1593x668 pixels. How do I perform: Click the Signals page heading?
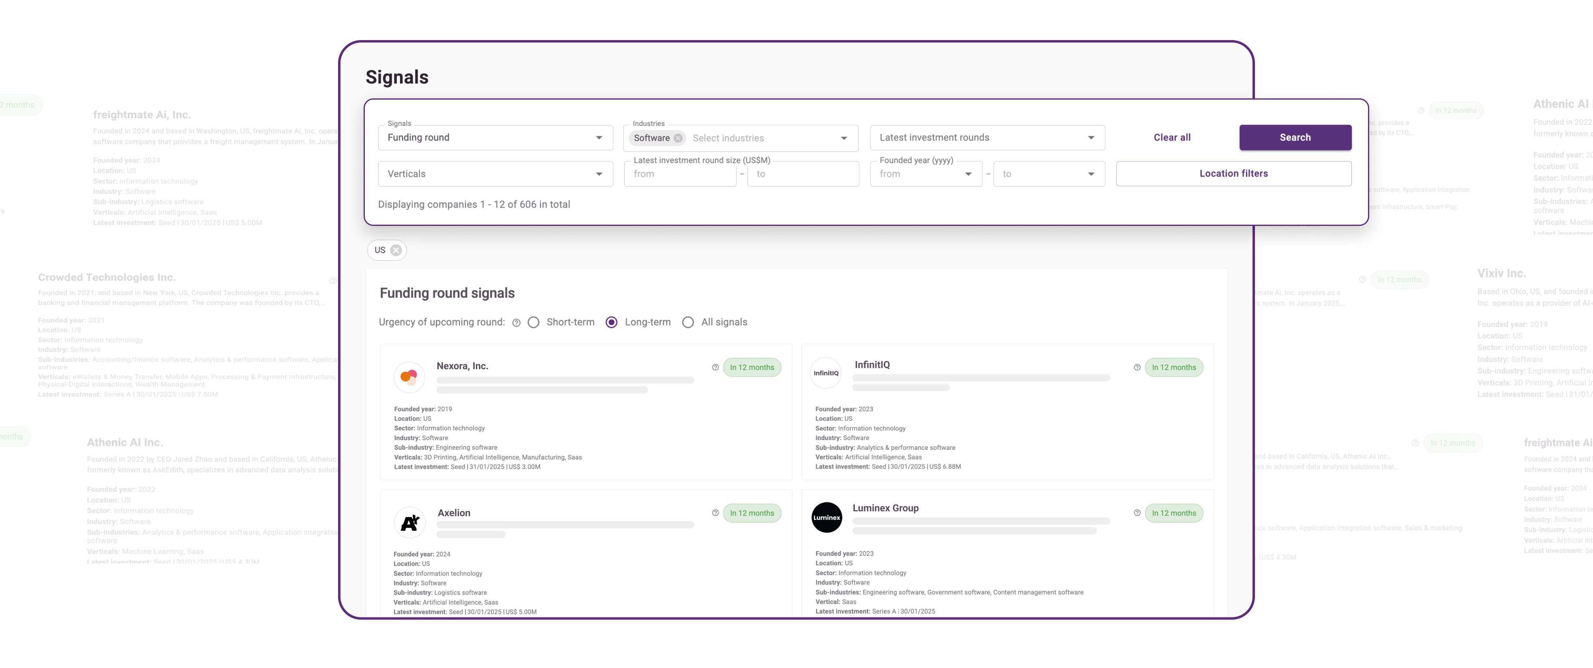pos(396,77)
